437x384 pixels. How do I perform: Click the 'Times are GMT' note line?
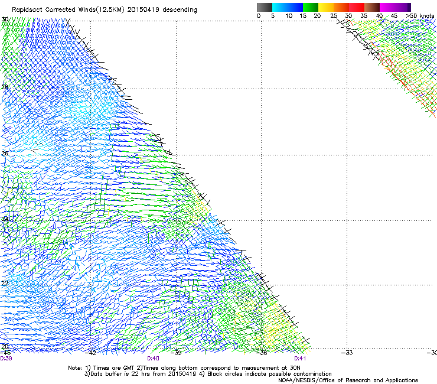pos(184,368)
